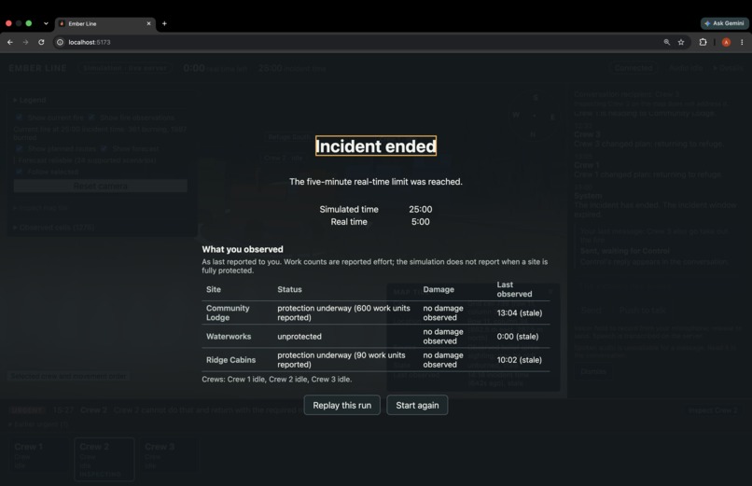
Task: Click Replay this run
Action: 342,406
